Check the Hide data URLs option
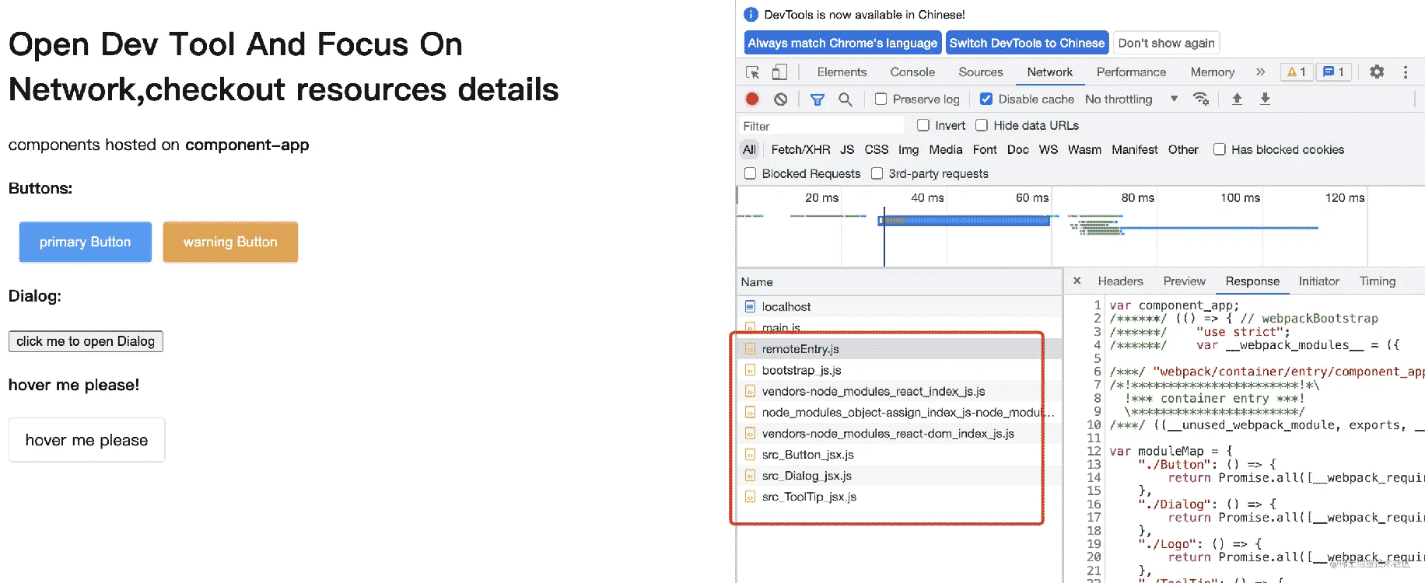1425x583 pixels. 982,125
